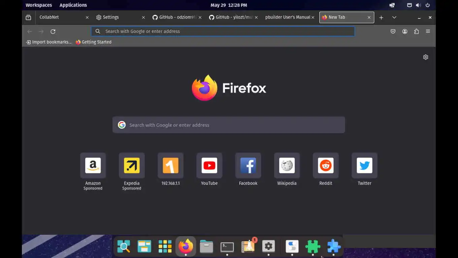Click the address bar input field
Image resolution: width=458 pixels, height=258 pixels.
click(x=223, y=31)
